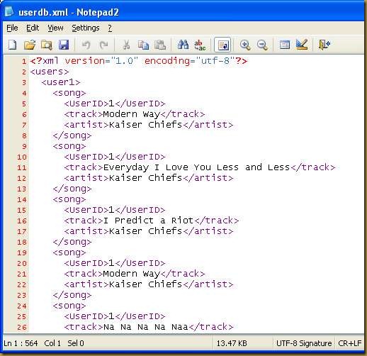367x356 pixels.
Task: Click the New document icon
Action: 12,45
